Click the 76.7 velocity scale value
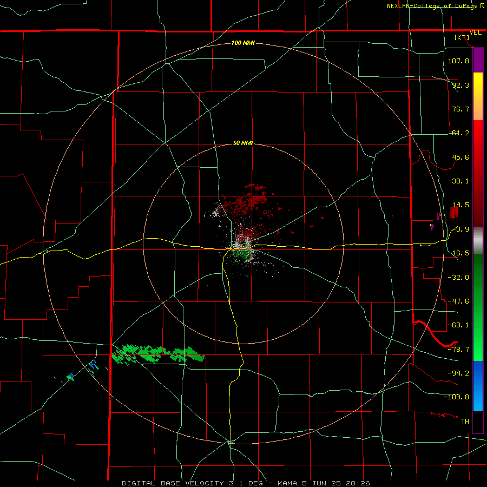 pyautogui.click(x=460, y=109)
